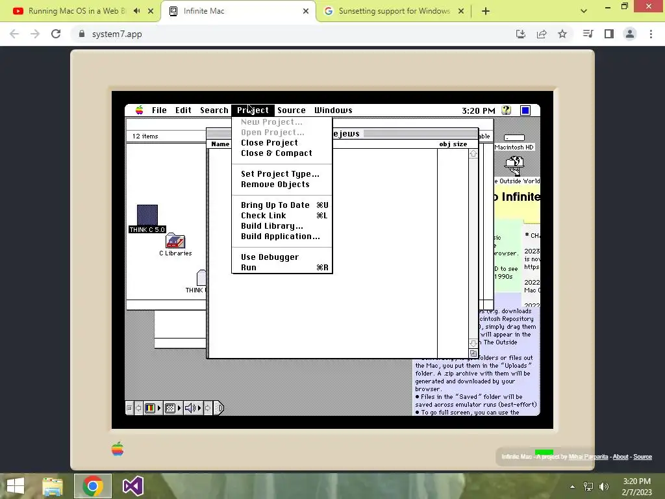Reload the system7.app page

[56, 34]
